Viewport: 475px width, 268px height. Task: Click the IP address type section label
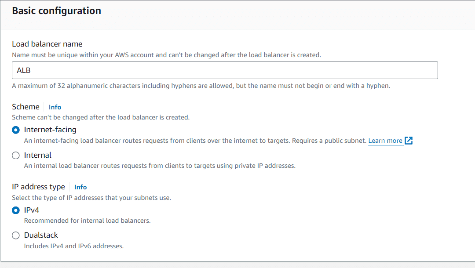pyautogui.click(x=38, y=187)
